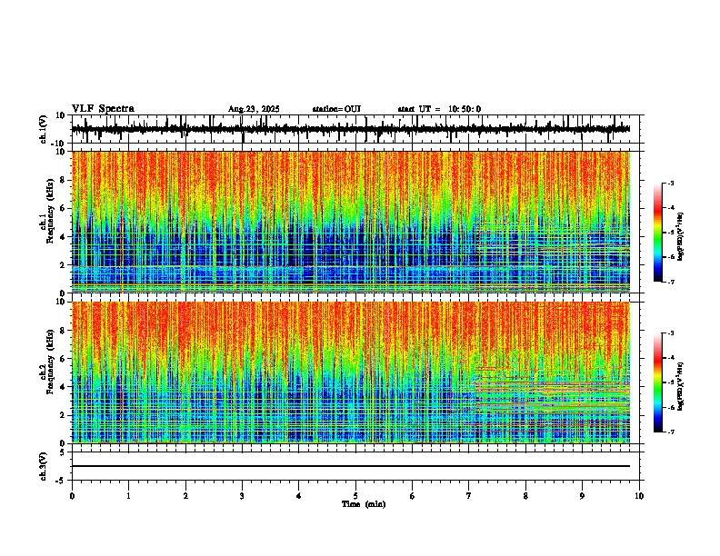This screenshot has width=720, height=556.
Task: Click the 'ch.1(V)' waveform axis label
Action: [44, 129]
